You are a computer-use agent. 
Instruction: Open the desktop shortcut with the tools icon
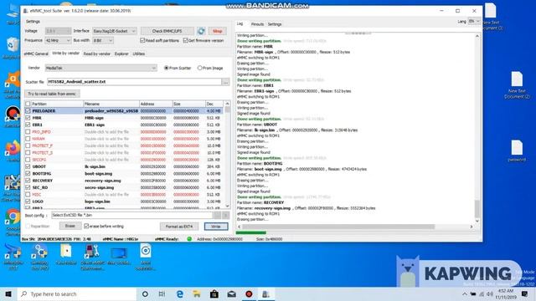92,257
